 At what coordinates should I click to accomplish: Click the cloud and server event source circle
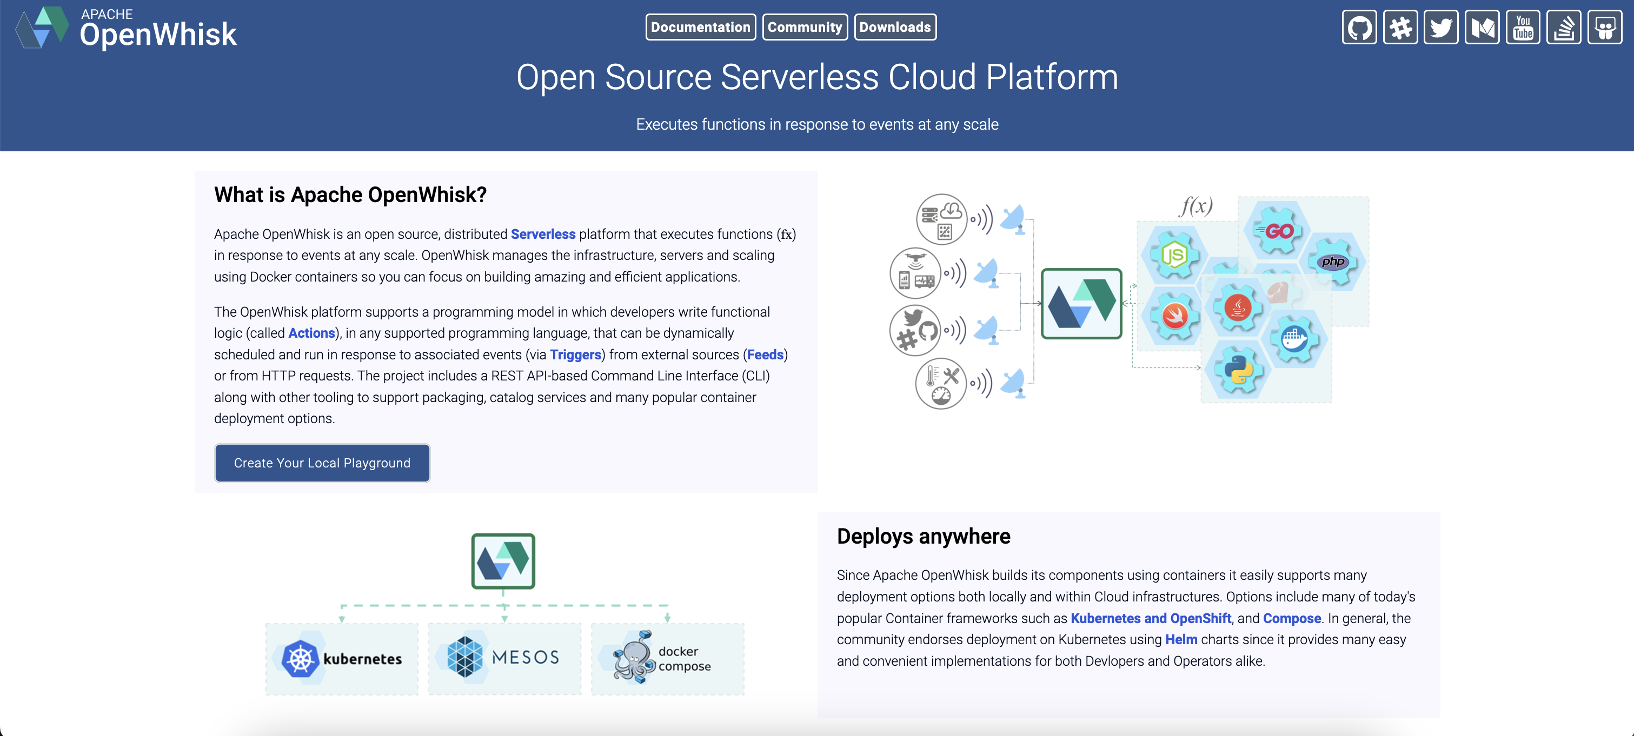(941, 219)
